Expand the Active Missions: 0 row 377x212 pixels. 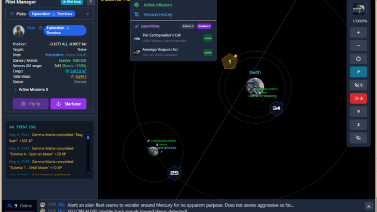coord(31,90)
